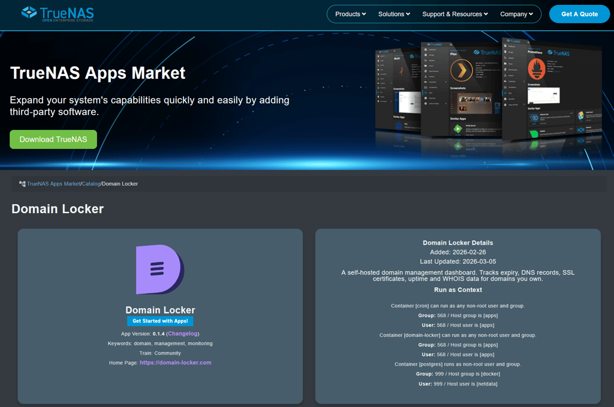Visit the domain-locker.com home page link
This screenshot has height=407, width=614.
pyautogui.click(x=175, y=363)
